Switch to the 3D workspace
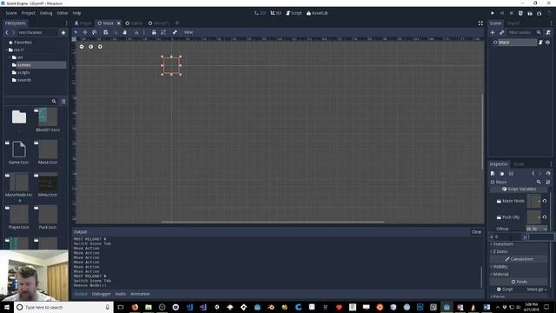Image resolution: width=556 pixels, height=313 pixels. [276, 13]
